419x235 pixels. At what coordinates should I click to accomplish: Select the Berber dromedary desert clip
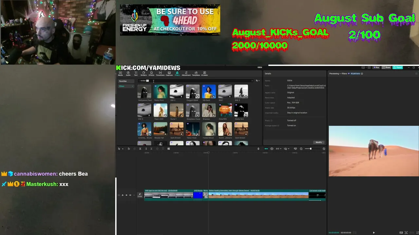point(258,195)
